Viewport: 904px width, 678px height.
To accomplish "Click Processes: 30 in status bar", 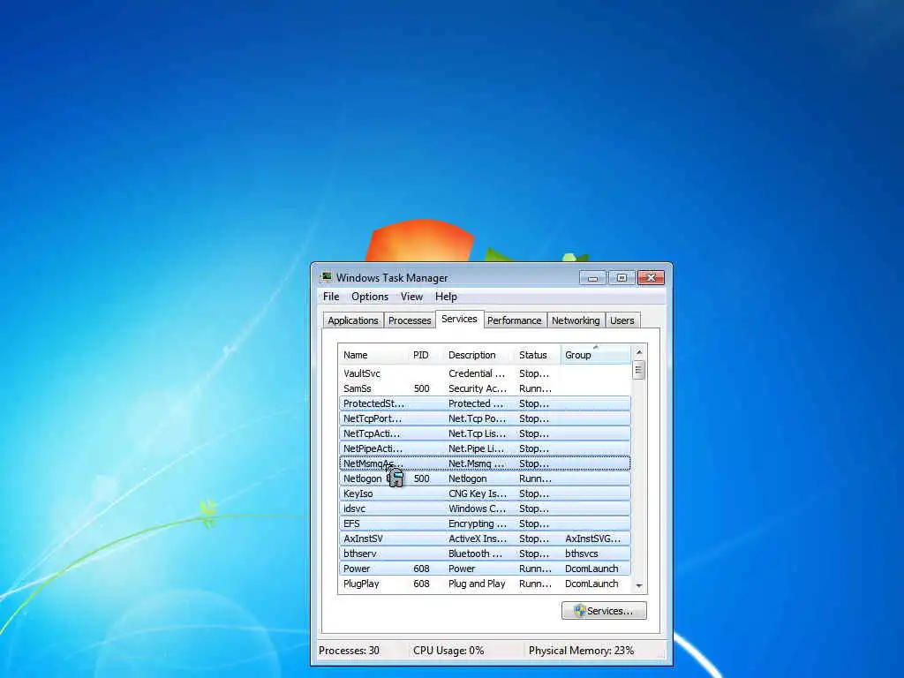I will tap(349, 651).
